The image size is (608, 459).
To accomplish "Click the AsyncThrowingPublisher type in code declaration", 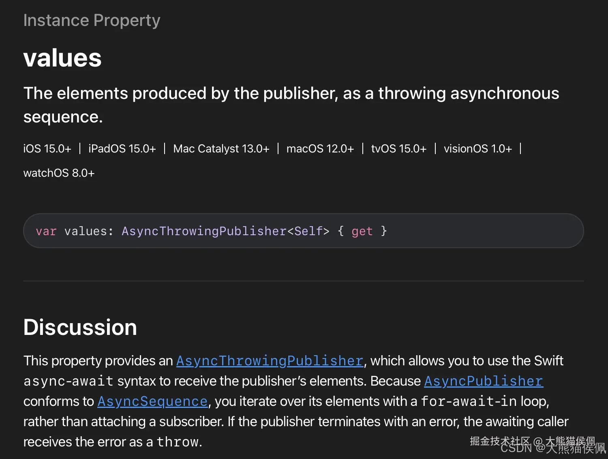I will [204, 231].
